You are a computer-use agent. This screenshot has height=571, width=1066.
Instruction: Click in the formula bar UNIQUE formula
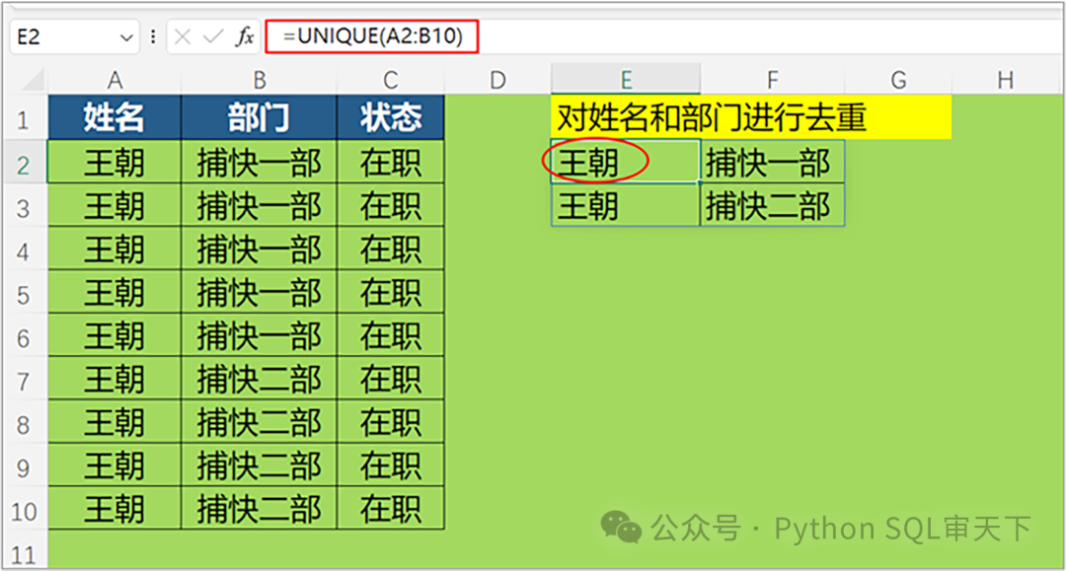tap(379, 36)
